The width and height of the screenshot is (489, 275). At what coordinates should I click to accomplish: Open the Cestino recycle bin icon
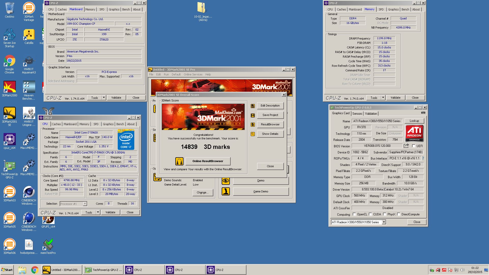pyautogui.click(x=9, y=10)
